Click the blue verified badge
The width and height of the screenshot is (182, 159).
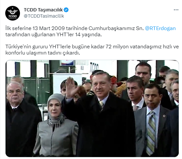[x=66, y=10]
